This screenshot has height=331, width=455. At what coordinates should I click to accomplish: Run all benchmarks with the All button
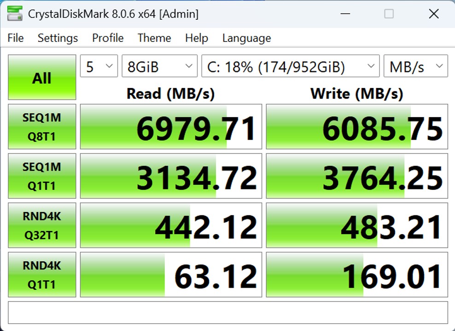pos(42,77)
